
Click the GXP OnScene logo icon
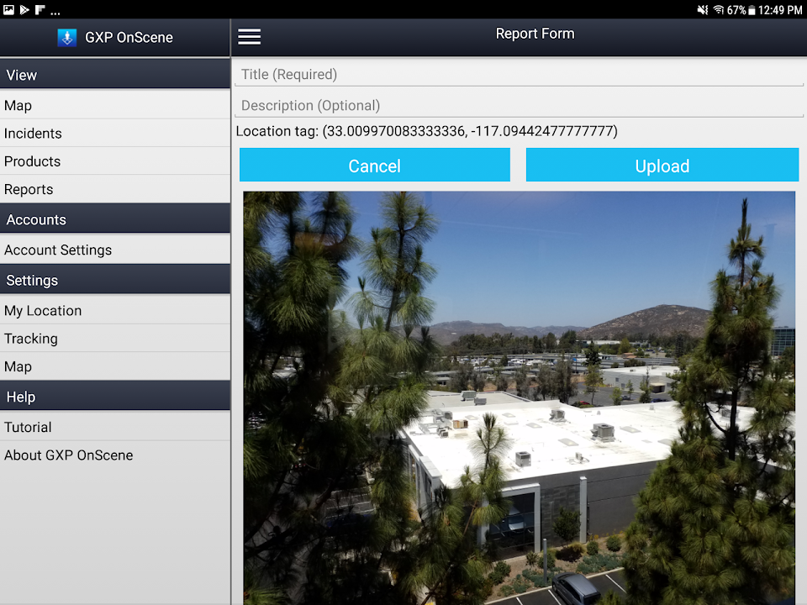click(x=67, y=38)
